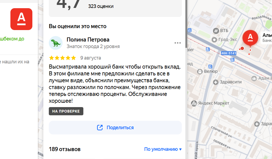Viewport: 272px width, 159px height.
Task: Click the 323 оценки rating count
Action: (x=101, y=6)
